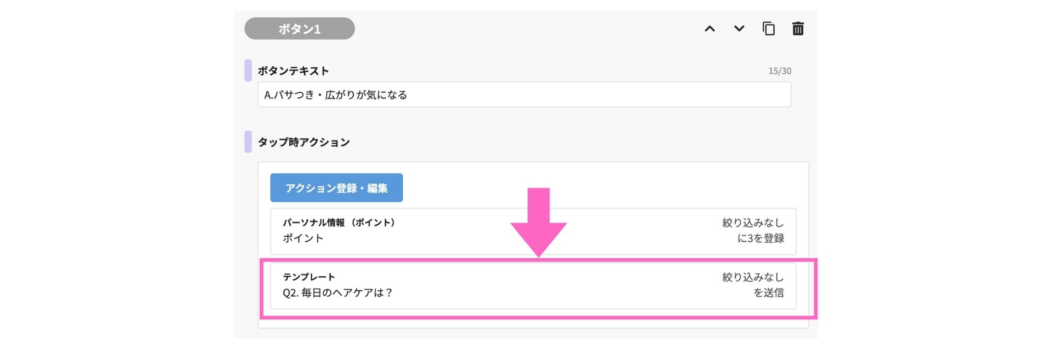Focus the ボタンテキスト input field
The height and width of the screenshot is (350, 1052).
point(524,95)
